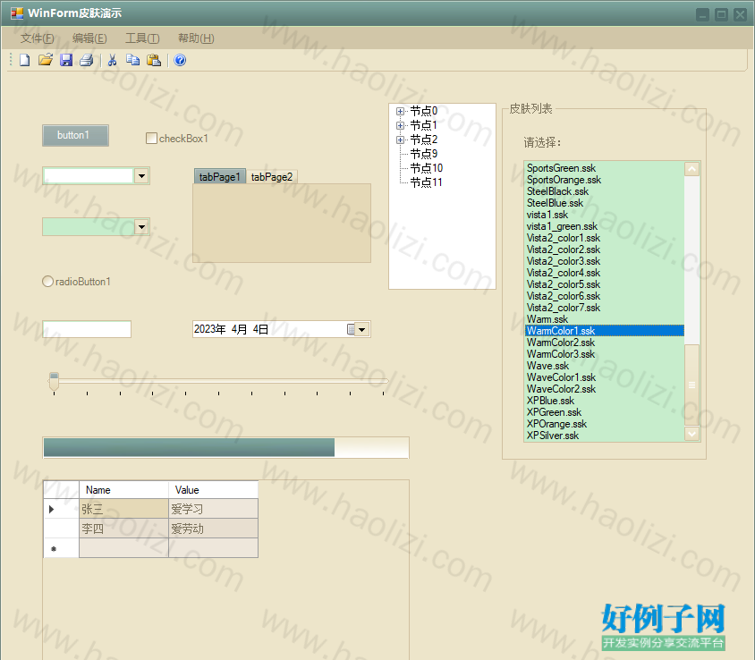755x660 pixels.
Task: Select XPSilver.ssk skin
Action: pyautogui.click(x=605, y=436)
